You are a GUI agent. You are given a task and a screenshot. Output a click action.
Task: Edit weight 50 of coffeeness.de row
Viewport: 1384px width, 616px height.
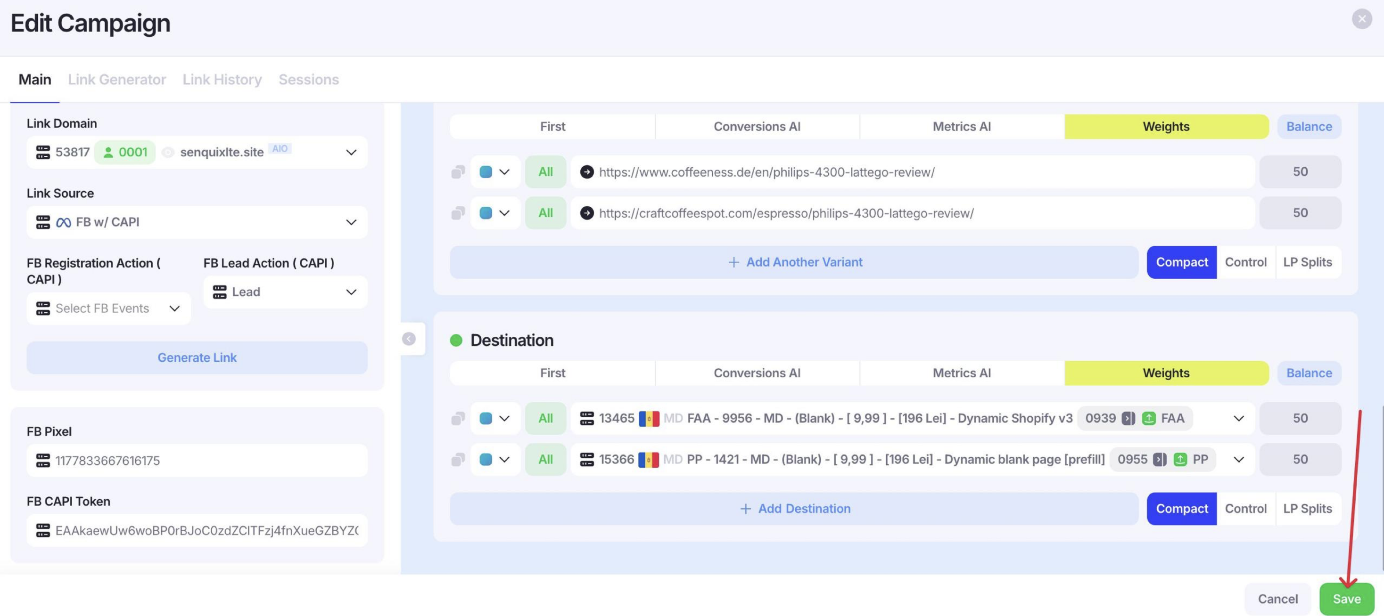pyautogui.click(x=1300, y=172)
